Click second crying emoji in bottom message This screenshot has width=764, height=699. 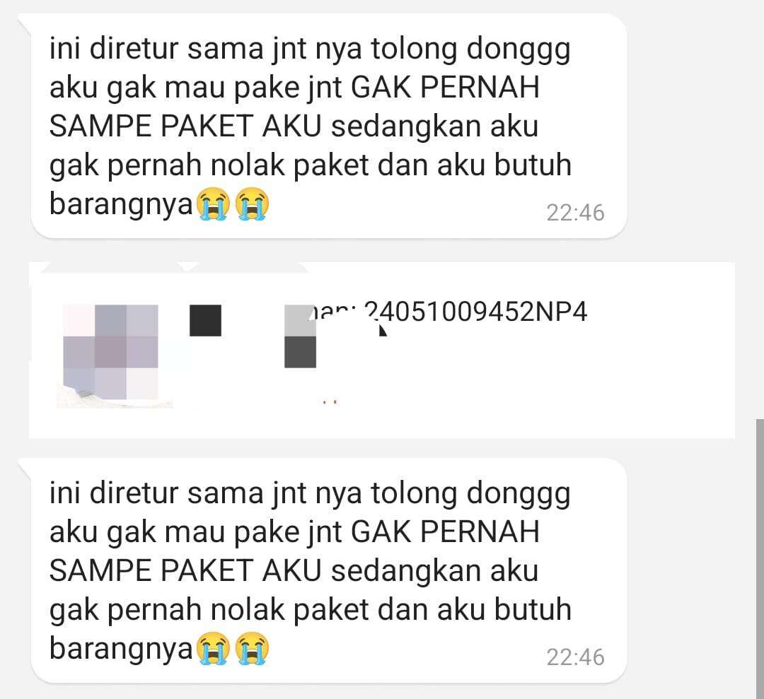252,648
